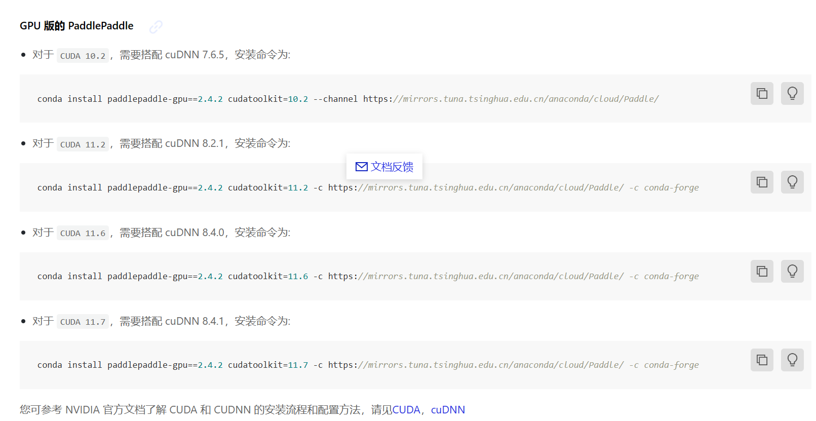
Task: Click the text 需要搭配 cuDNN 8.4.0
Action: tap(172, 233)
